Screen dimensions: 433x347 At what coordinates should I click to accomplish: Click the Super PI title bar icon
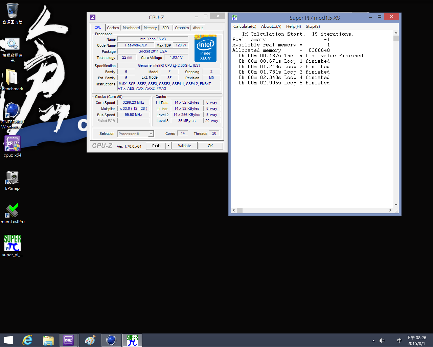pyautogui.click(x=234, y=18)
